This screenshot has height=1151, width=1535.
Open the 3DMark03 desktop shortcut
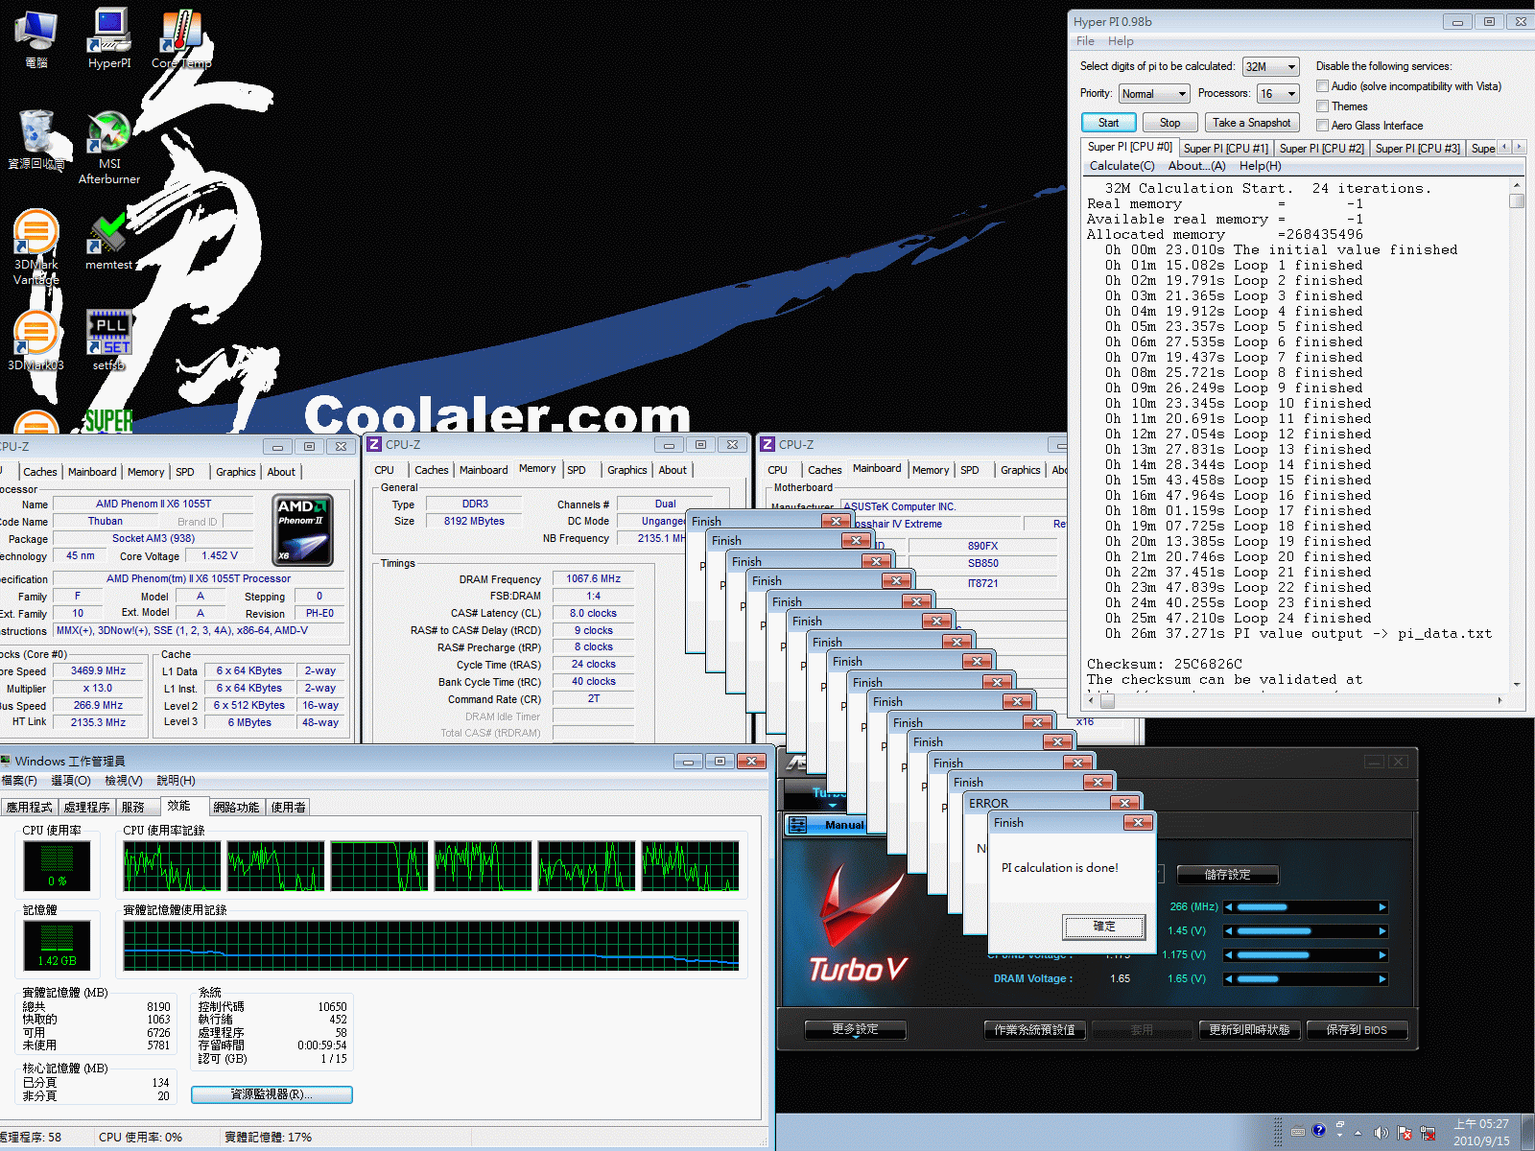coord(36,341)
